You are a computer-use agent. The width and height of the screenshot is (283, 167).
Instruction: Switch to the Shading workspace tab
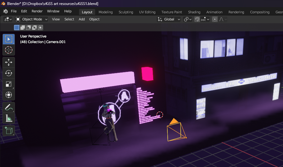pos(194,12)
